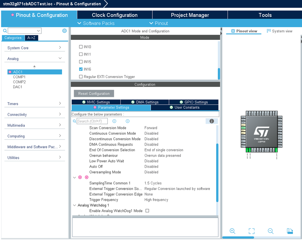Zoom in on the pinout view
The width and height of the screenshot is (302, 240).
(232, 231)
